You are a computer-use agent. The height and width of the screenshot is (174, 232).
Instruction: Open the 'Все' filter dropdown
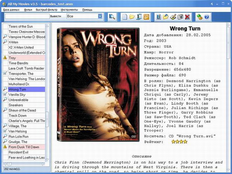coord(100,16)
